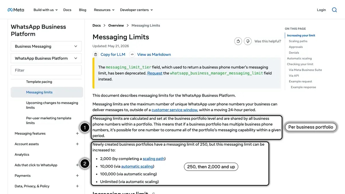The height and width of the screenshot is (194, 345).
Task: Open customer service window link
Action: tap(175, 110)
